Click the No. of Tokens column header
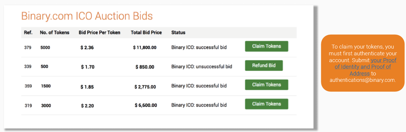The image size is (406, 132). coord(55,32)
